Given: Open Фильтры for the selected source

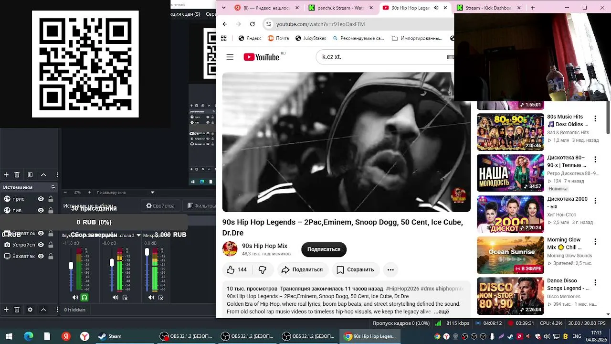Looking at the screenshot, I should click(x=201, y=206).
